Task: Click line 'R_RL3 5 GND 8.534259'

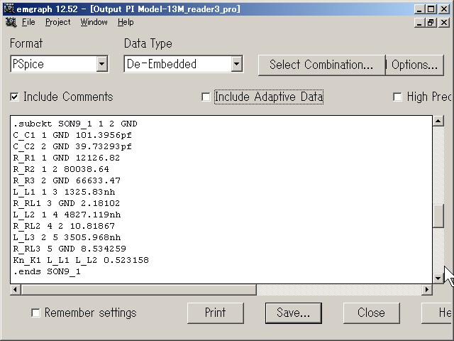Action: coord(70,249)
